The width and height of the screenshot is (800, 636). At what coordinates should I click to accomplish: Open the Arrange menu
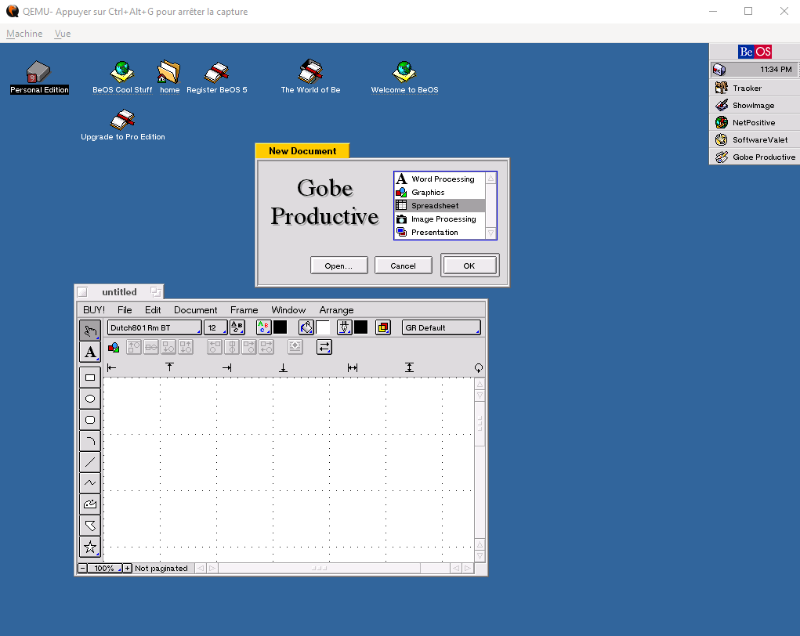coord(336,310)
